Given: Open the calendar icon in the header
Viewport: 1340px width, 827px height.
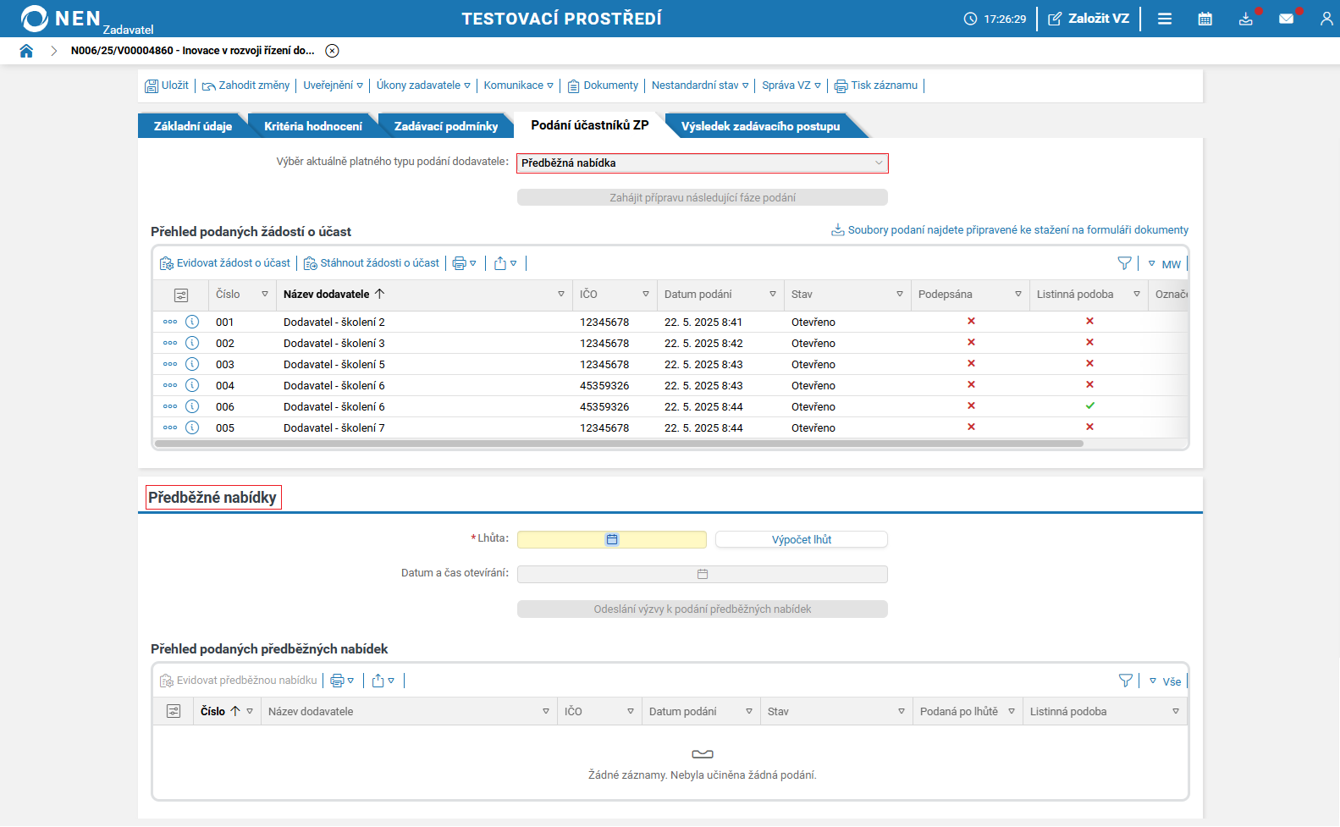Looking at the screenshot, I should (x=1205, y=19).
